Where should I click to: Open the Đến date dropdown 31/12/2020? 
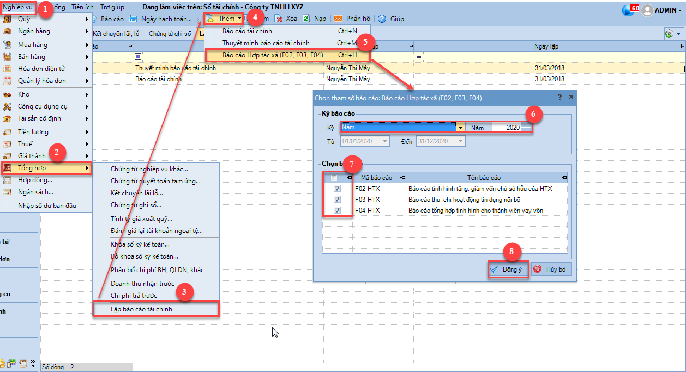(461, 141)
